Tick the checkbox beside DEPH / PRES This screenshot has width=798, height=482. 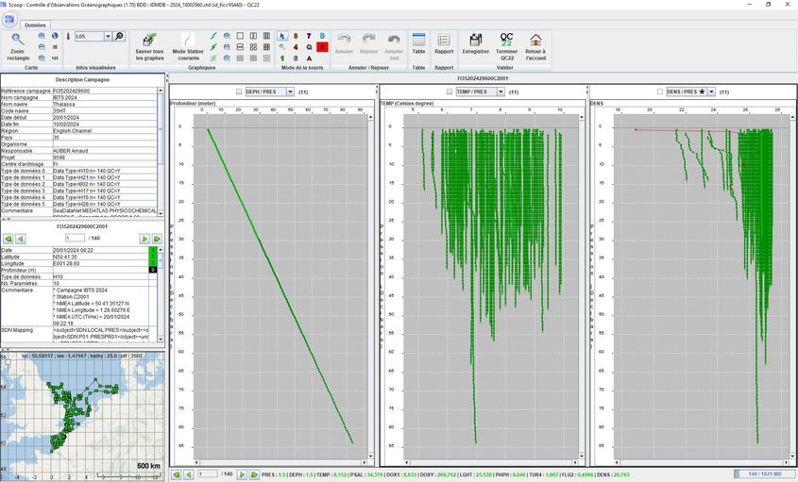click(x=239, y=92)
